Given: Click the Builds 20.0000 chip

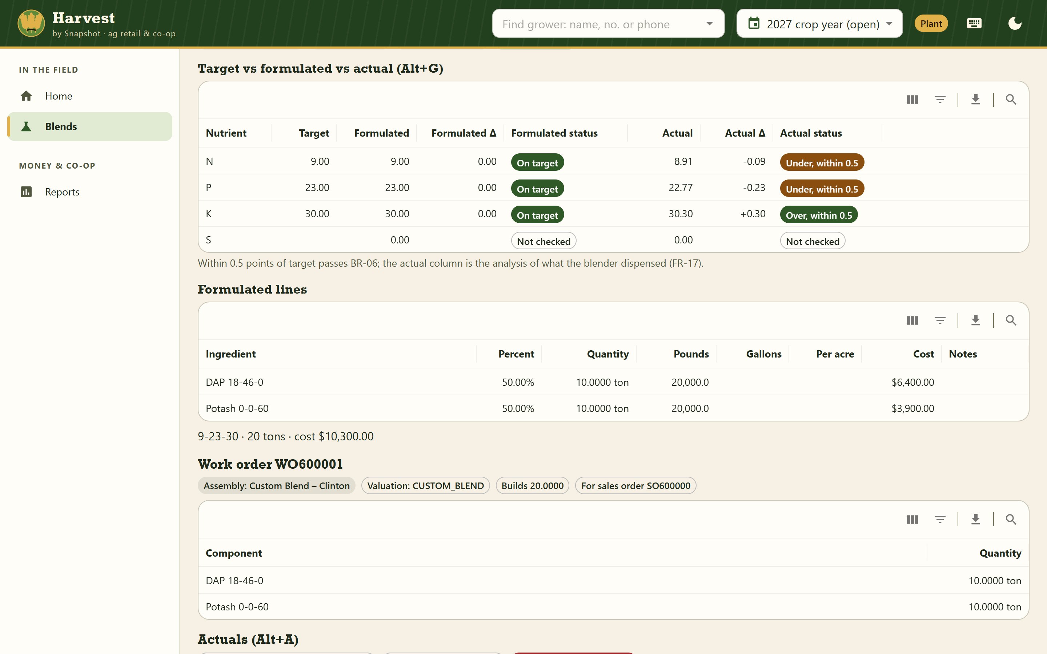Looking at the screenshot, I should 532,486.
